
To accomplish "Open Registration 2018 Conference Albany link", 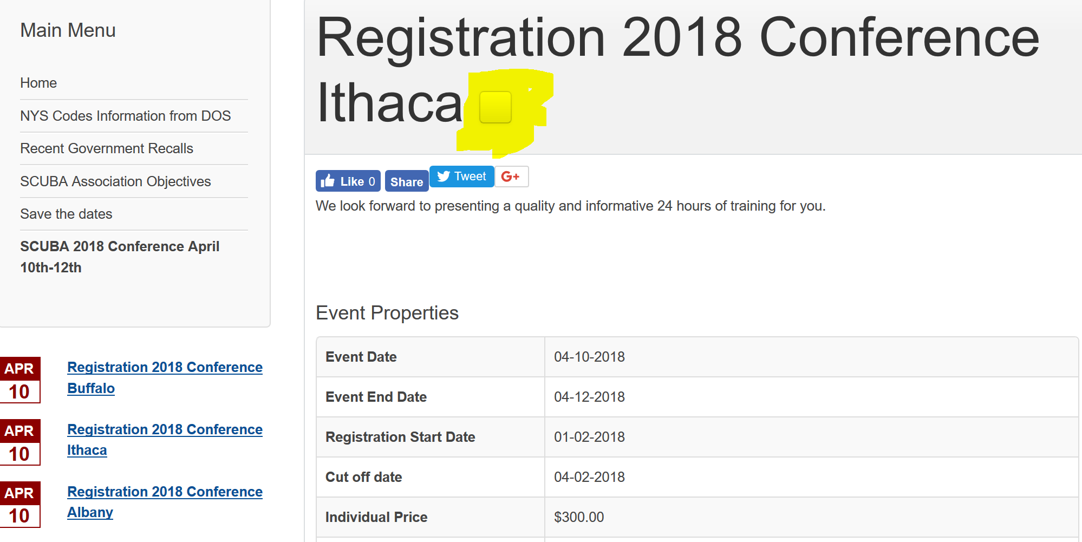I will coord(165,502).
